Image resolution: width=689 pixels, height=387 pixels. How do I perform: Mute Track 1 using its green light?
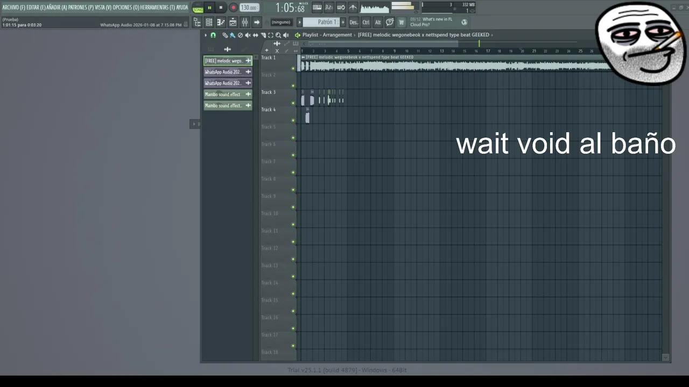coord(293,68)
